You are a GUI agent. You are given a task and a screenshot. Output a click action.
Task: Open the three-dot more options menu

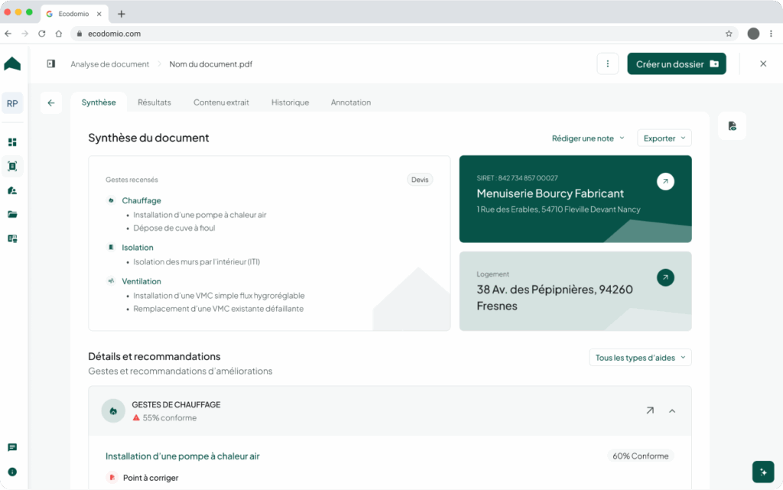(607, 64)
